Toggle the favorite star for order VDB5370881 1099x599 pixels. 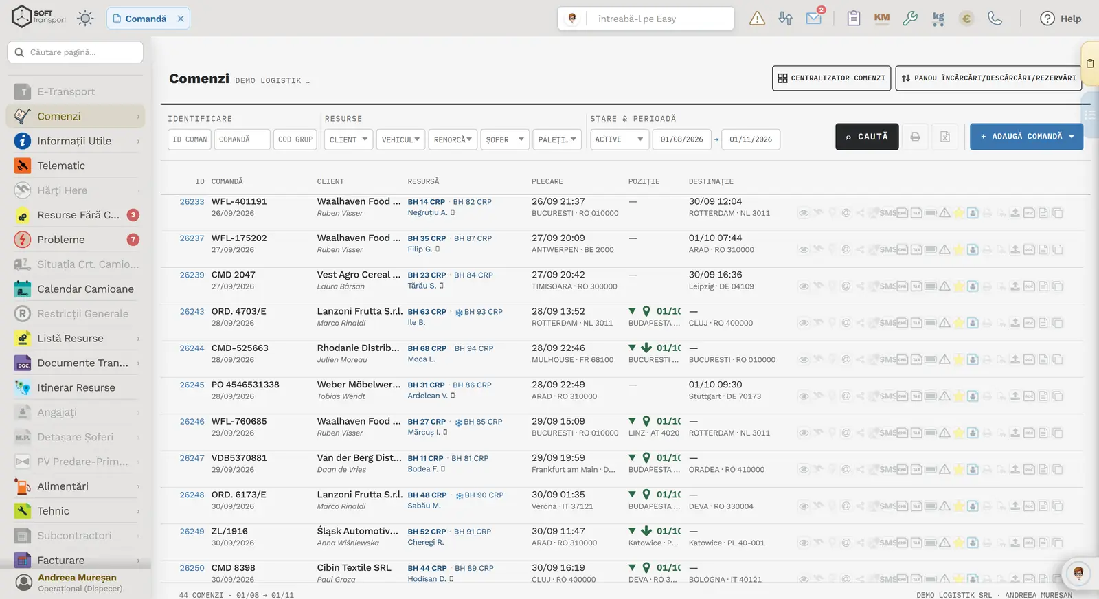click(x=959, y=469)
